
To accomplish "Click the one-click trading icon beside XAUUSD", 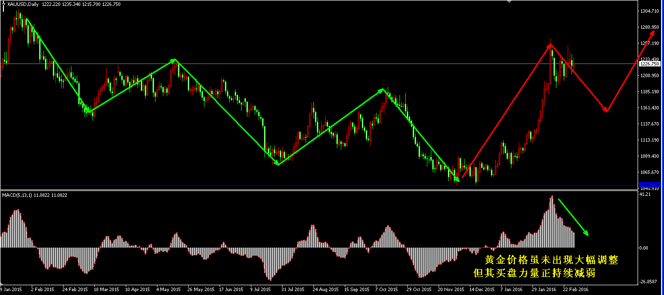I will tap(3, 4).
